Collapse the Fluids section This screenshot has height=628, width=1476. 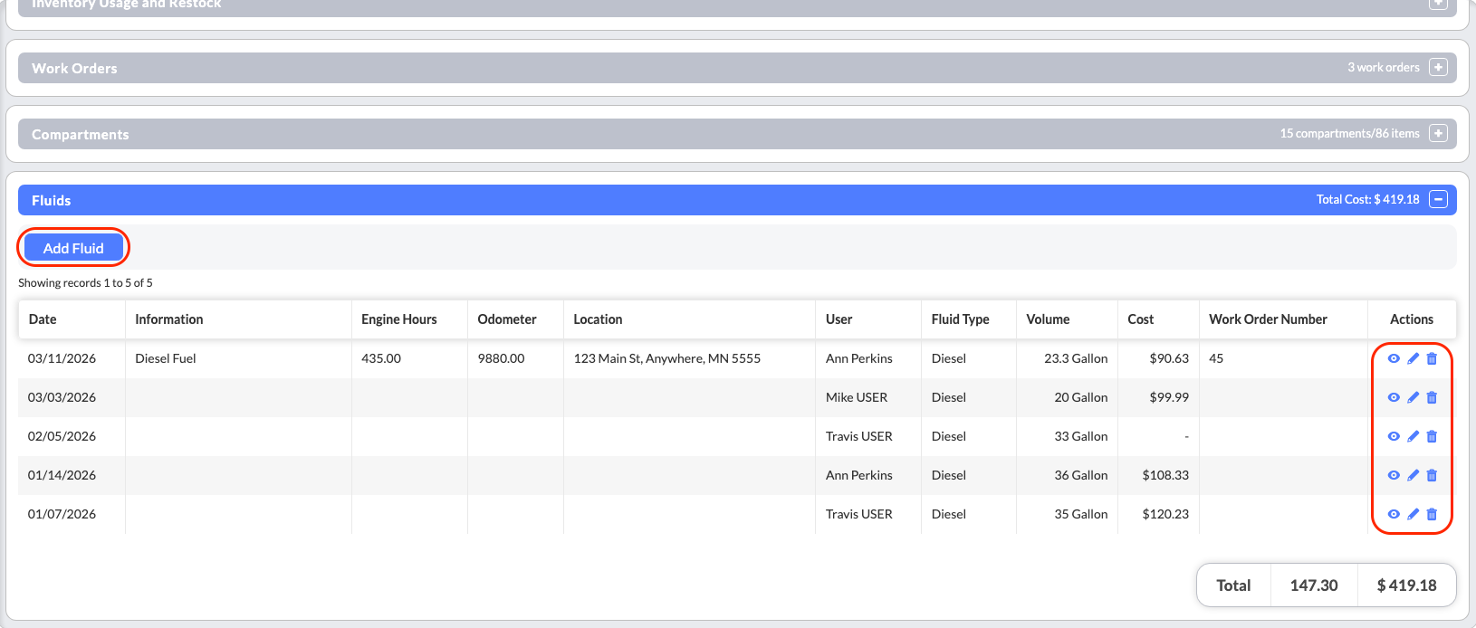pyautogui.click(x=1438, y=200)
